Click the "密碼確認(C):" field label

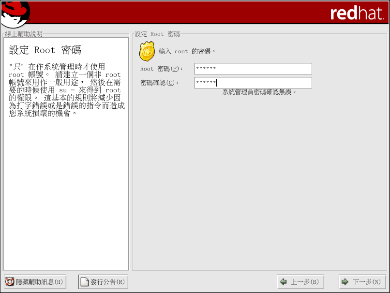coord(160,83)
